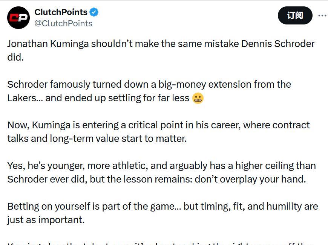Click the lone word "did." on the second line
Screen dimensions: 328x245
coord(15,57)
